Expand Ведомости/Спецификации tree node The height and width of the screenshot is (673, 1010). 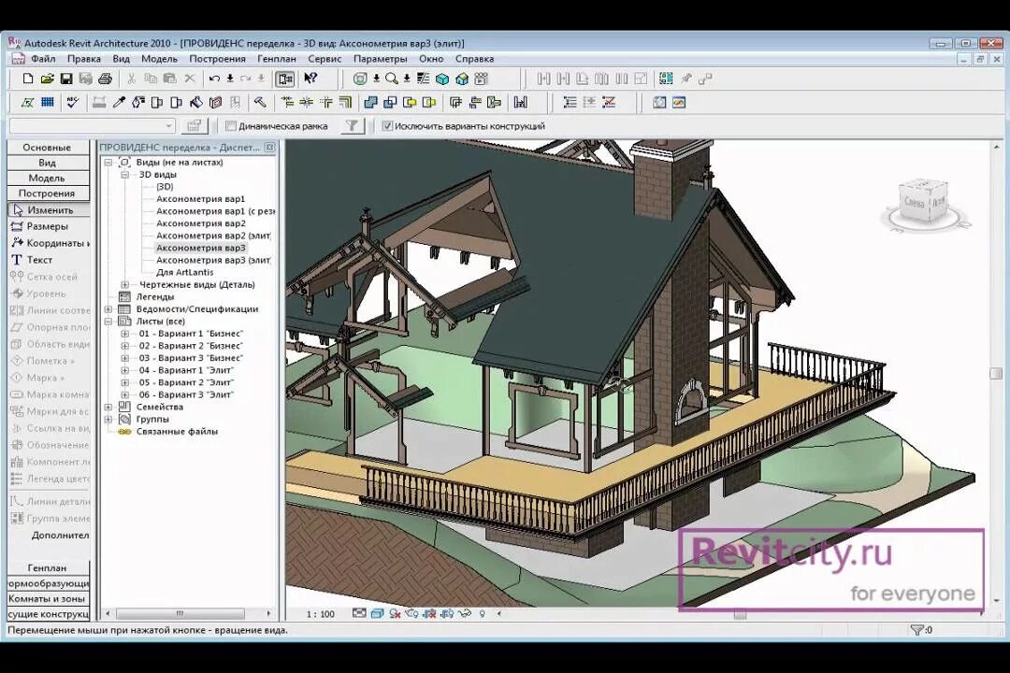point(108,309)
